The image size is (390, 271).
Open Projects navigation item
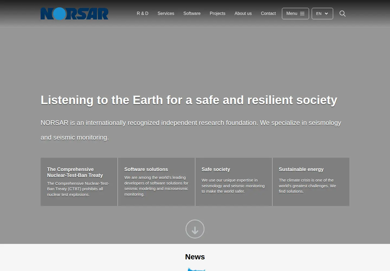[x=217, y=14]
